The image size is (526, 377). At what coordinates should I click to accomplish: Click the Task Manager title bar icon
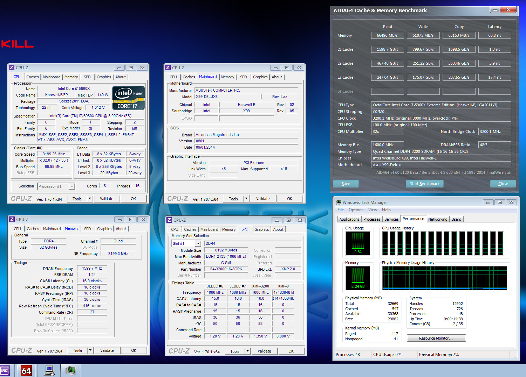(x=338, y=202)
